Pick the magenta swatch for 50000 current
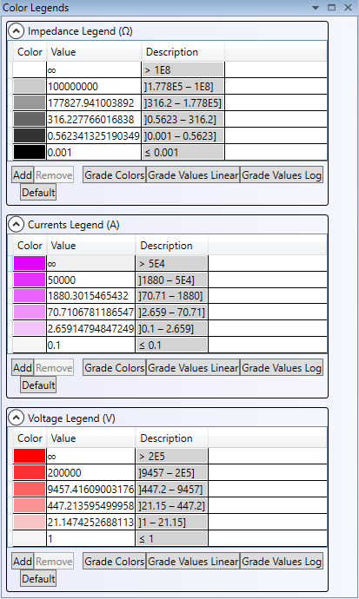This screenshot has width=359, height=599. point(30,280)
